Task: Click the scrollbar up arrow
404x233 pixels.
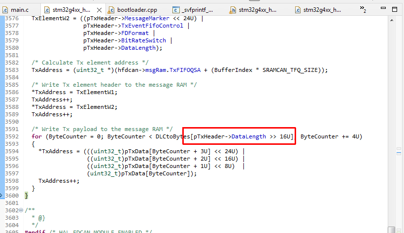Action: pos(392,20)
